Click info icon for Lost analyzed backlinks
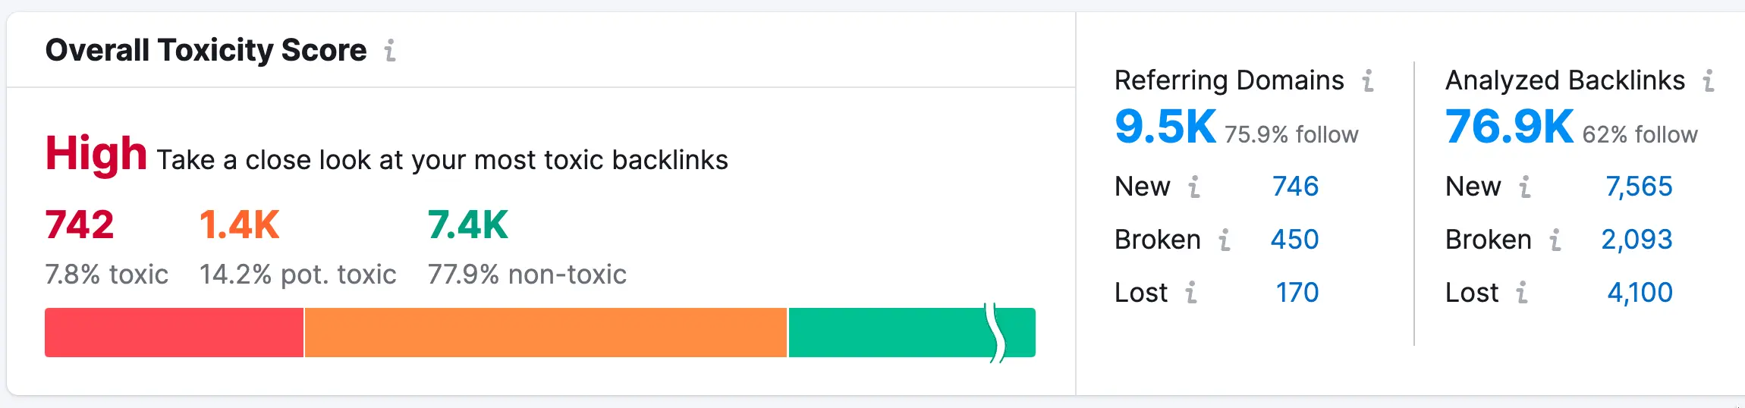The height and width of the screenshot is (408, 1745). coord(1522,293)
